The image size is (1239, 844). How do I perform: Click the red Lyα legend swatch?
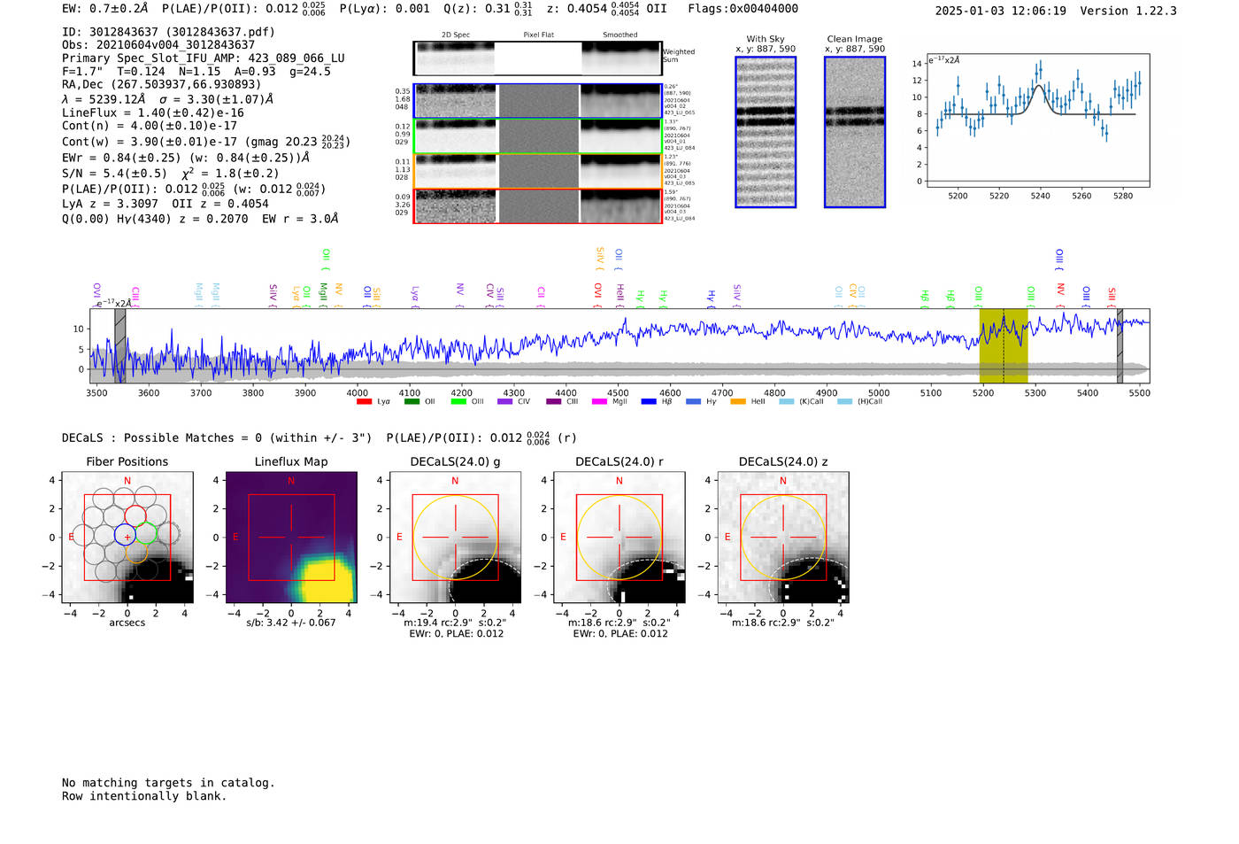[x=364, y=402]
